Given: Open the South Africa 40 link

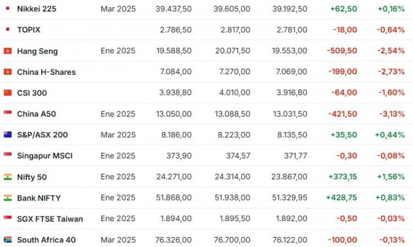Looking at the screenshot, I should tap(47, 240).
